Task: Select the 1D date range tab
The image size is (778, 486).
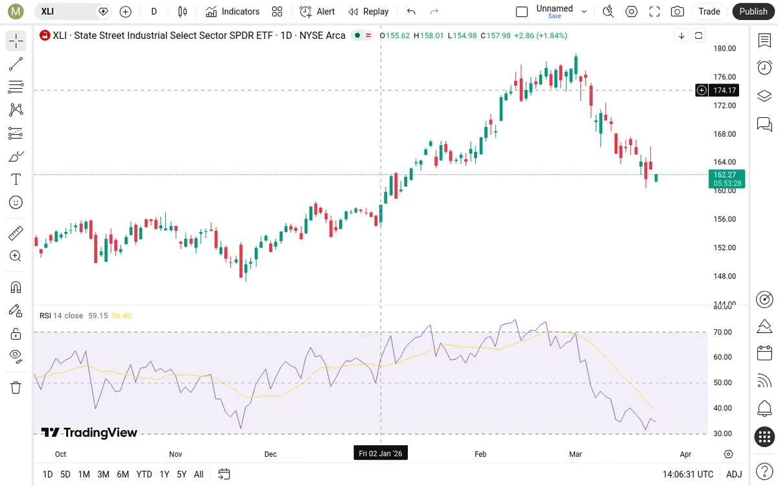Action: 47,474
